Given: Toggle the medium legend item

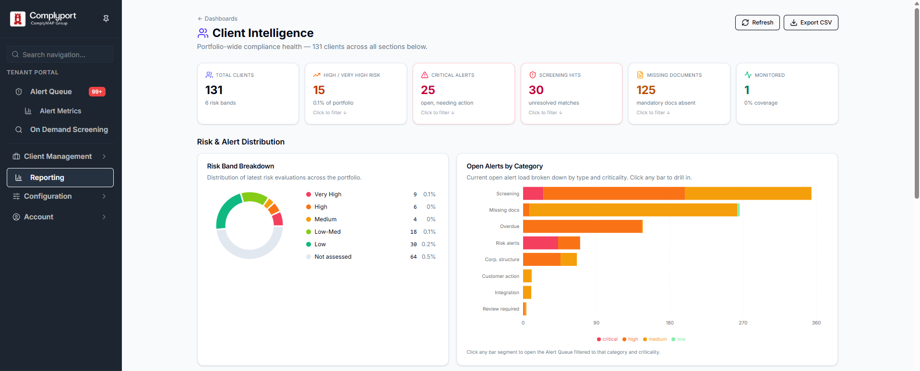Looking at the screenshot, I should click(x=655, y=339).
